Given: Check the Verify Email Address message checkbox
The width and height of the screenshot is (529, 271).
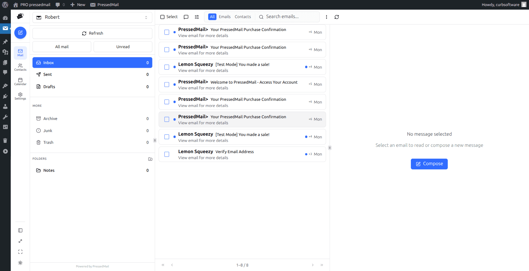Looking at the screenshot, I should [x=167, y=154].
